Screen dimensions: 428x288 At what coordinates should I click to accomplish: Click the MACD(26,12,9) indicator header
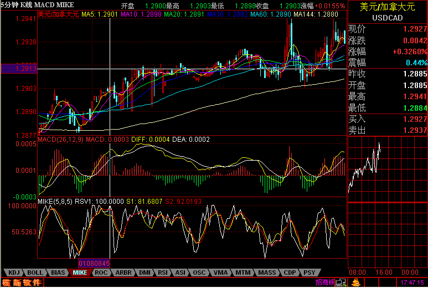[60, 140]
